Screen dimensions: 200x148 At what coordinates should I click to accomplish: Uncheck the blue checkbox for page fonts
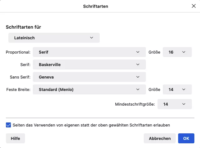(x=8, y=125)
